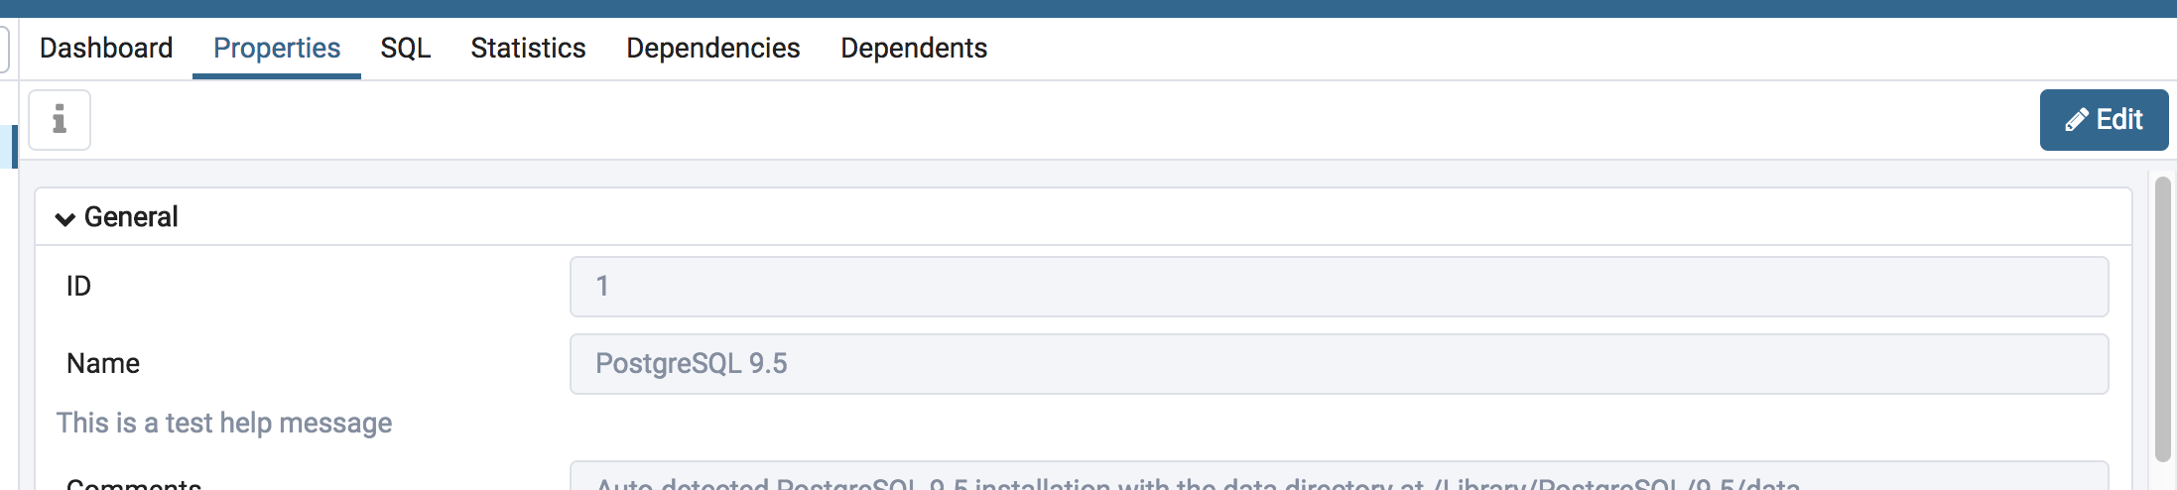The width and height of the screenshot is (2177, 490).
Task: Select the Properties tab
Action: (x=277, y=48)
